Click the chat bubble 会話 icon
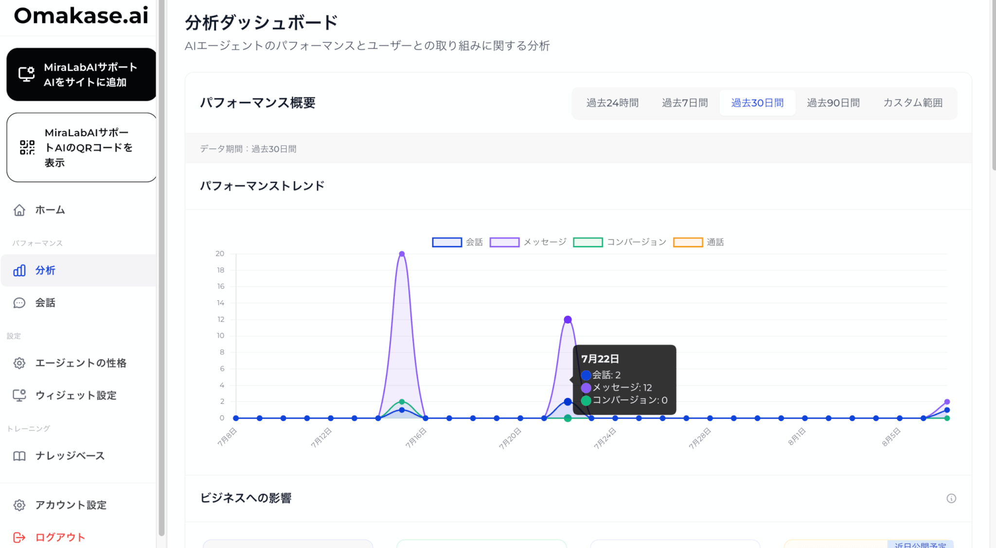This screenshot has width=996, height=548. coord(19,303)
